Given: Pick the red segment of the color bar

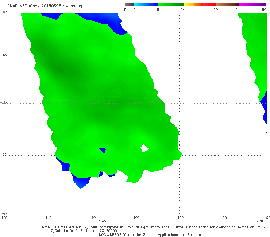Looking at the screenshot, I should (209, 4).
